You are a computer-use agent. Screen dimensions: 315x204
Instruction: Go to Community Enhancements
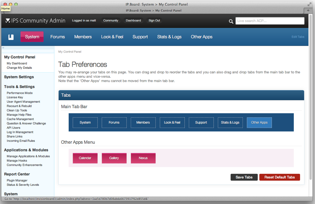25,165
